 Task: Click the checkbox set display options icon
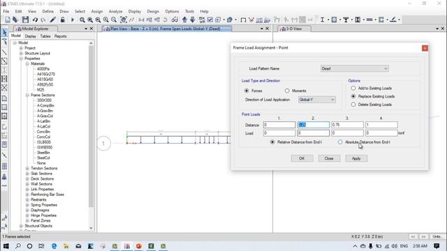[210, 20]
